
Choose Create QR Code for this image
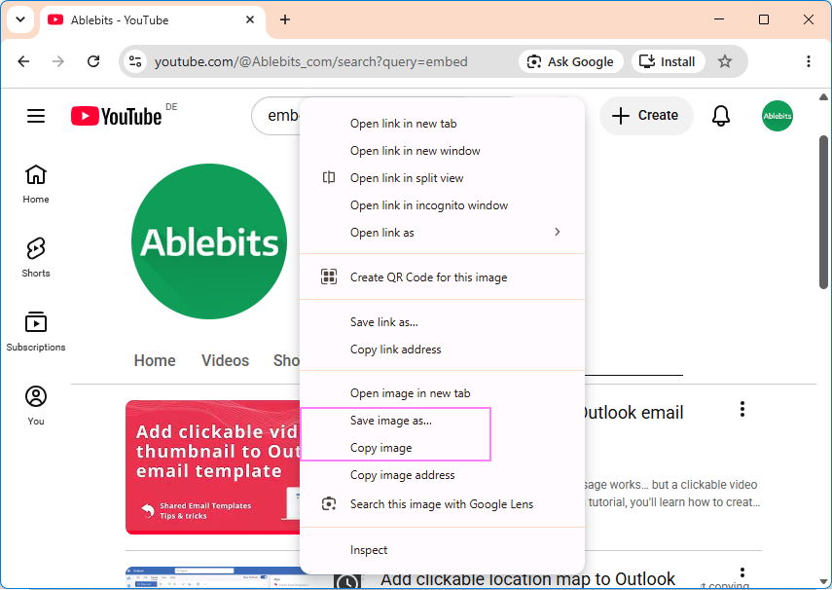point(442,277)
